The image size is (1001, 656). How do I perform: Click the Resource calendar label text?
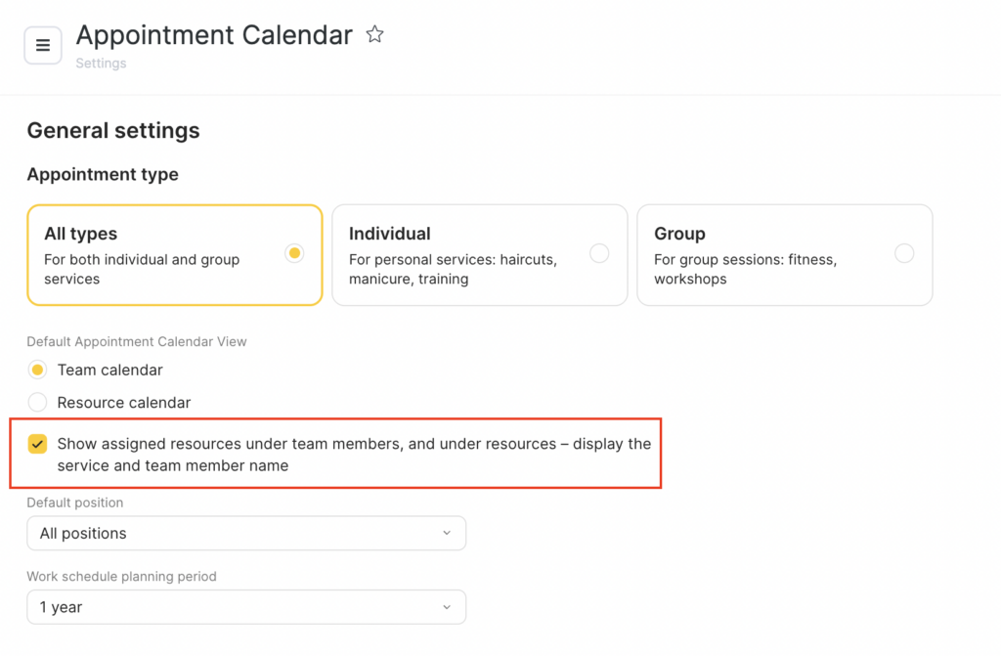[x=124, y=402]
